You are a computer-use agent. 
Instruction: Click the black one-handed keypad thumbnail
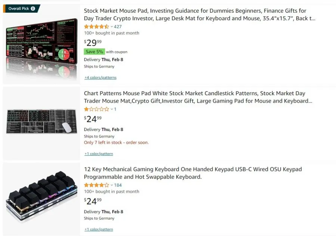pos(41,196)
